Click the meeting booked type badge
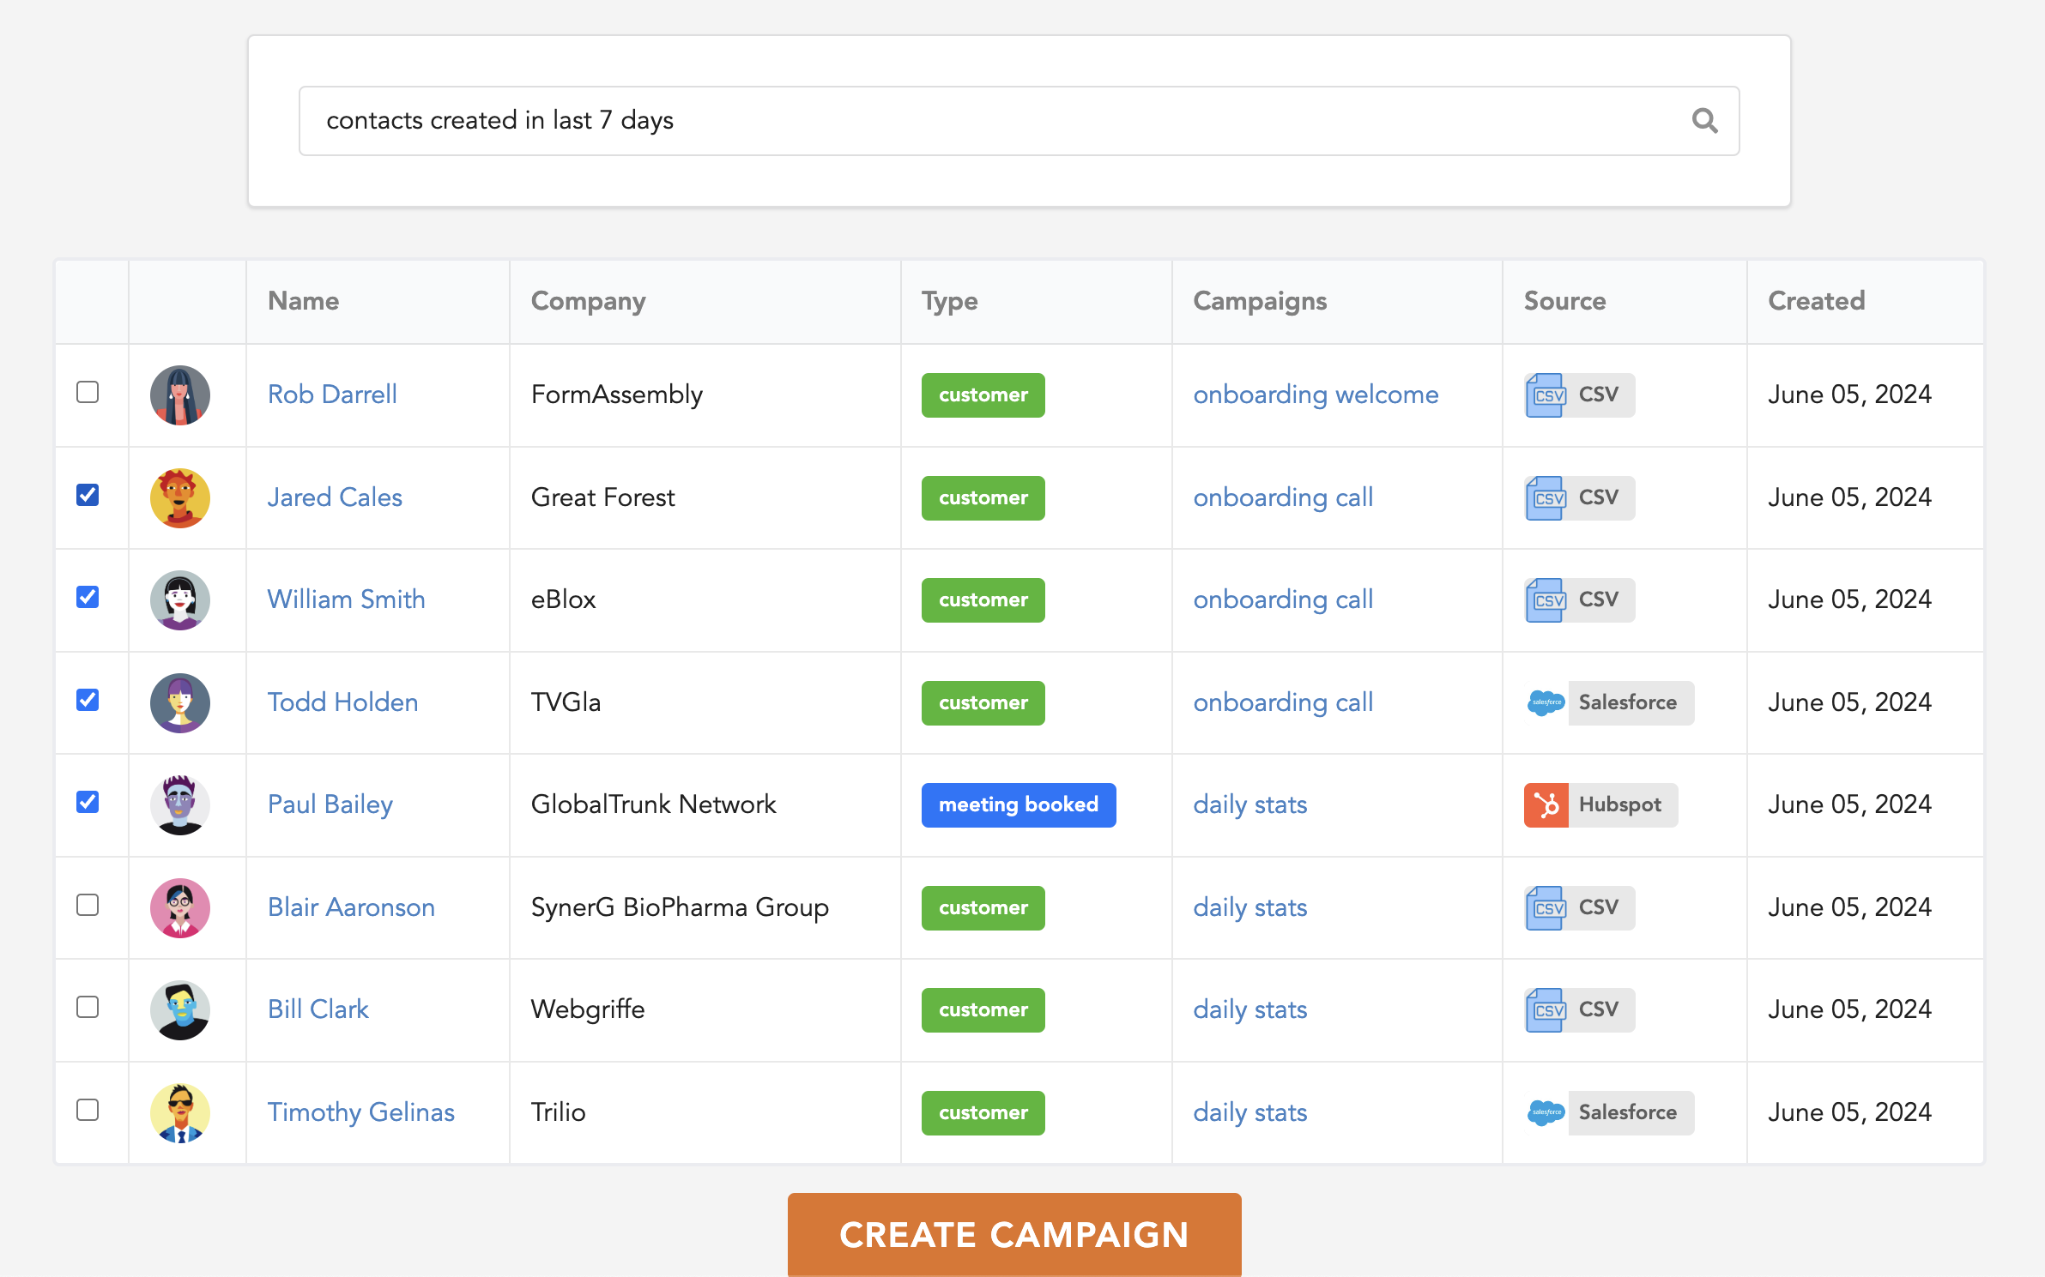The height and width of the screenshot is (1277, 2045). (x=1018, y=805)
